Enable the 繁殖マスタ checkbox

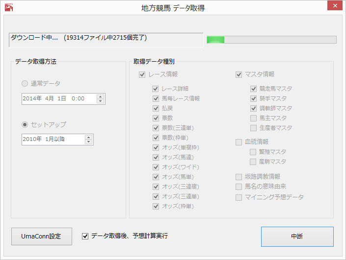pyautogui.click(x=253, y=152)
